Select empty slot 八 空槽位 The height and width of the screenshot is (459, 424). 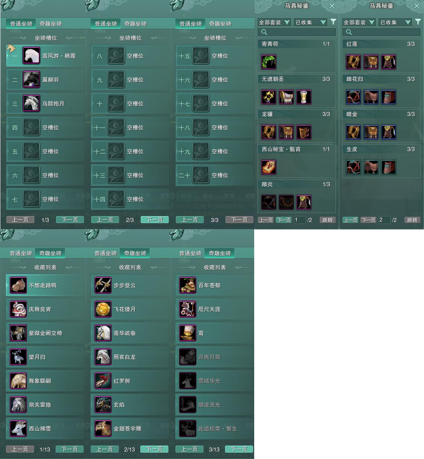coord(130,56)
